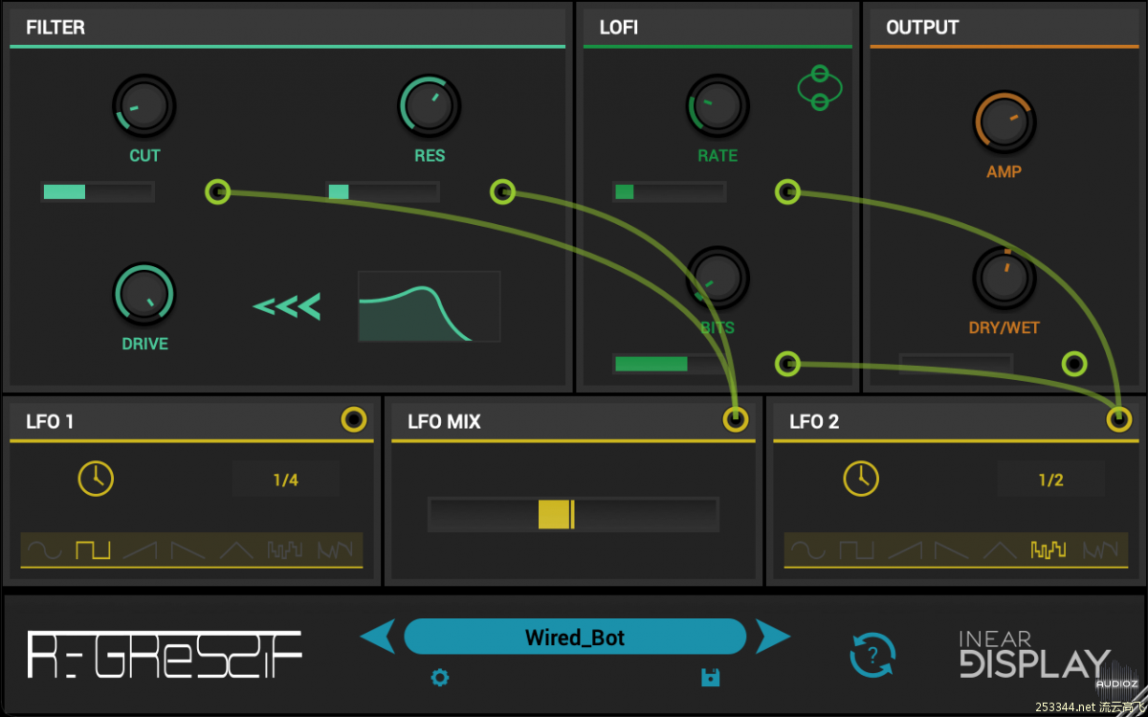Open the LFO 1 rate value 1/4

(286, 480)
